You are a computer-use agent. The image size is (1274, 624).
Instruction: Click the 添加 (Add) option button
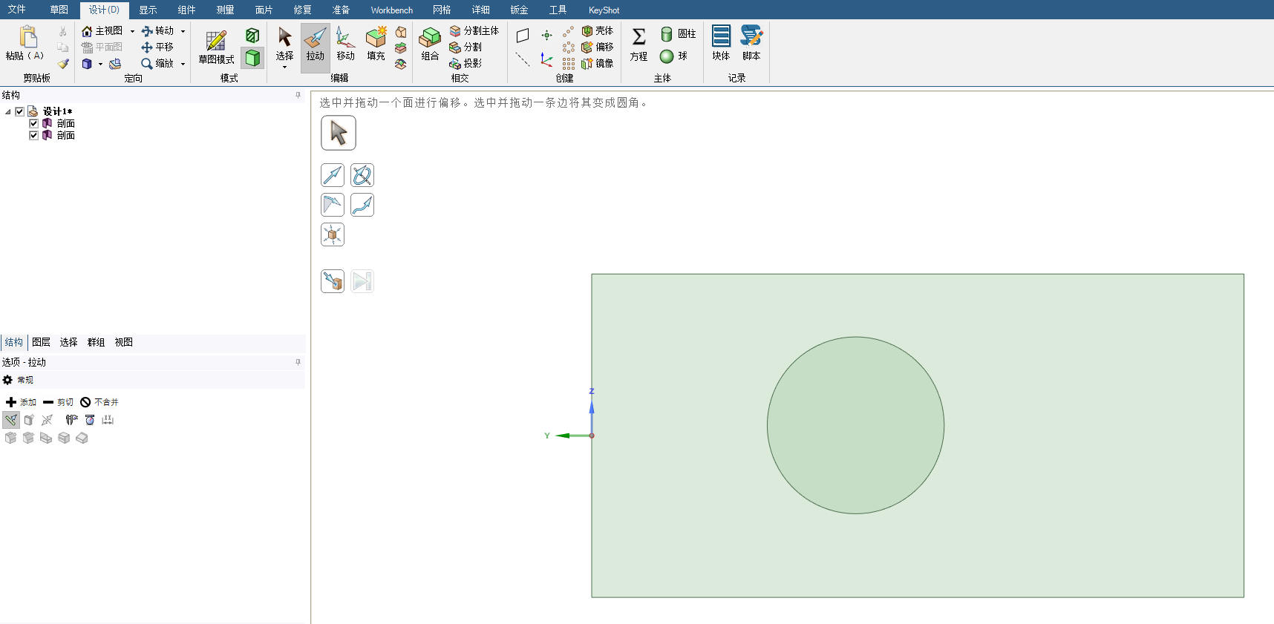click(21, 402)
